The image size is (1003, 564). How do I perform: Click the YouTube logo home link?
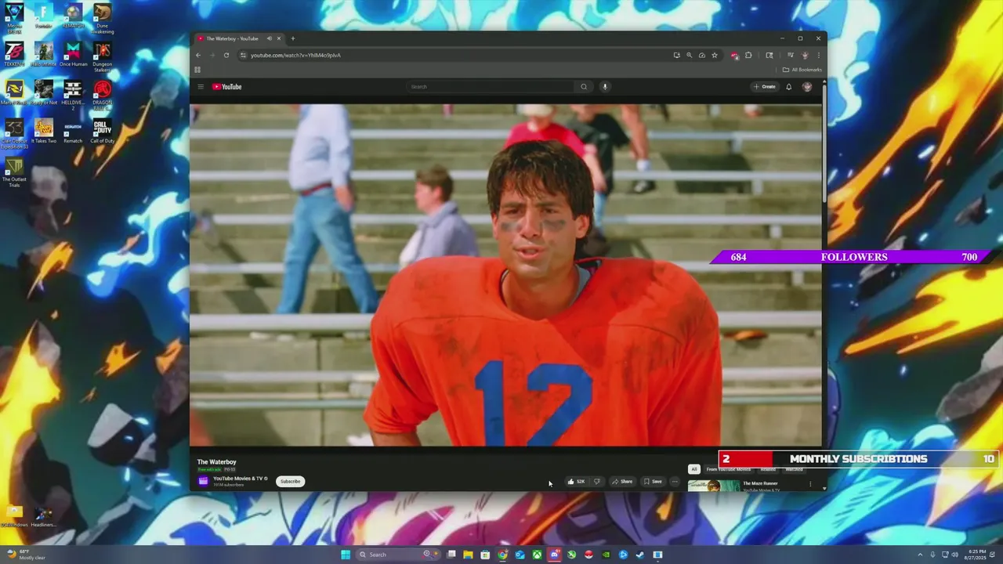tap(227, 87)
